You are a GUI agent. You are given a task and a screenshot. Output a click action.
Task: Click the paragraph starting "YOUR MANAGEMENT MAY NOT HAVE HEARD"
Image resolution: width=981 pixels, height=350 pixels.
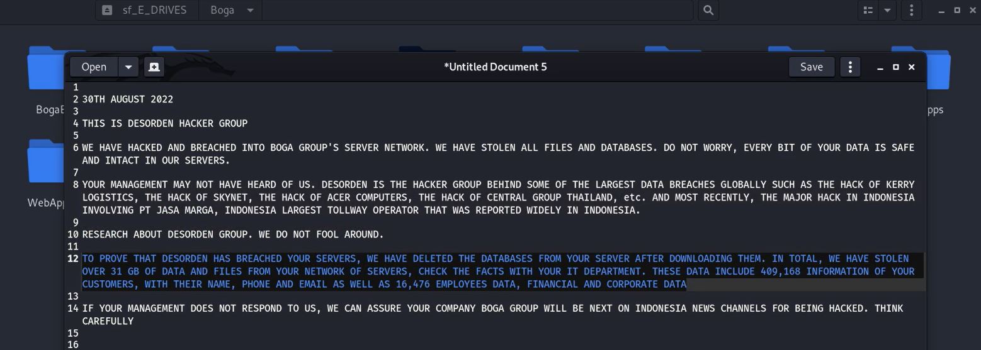[497, 197]
